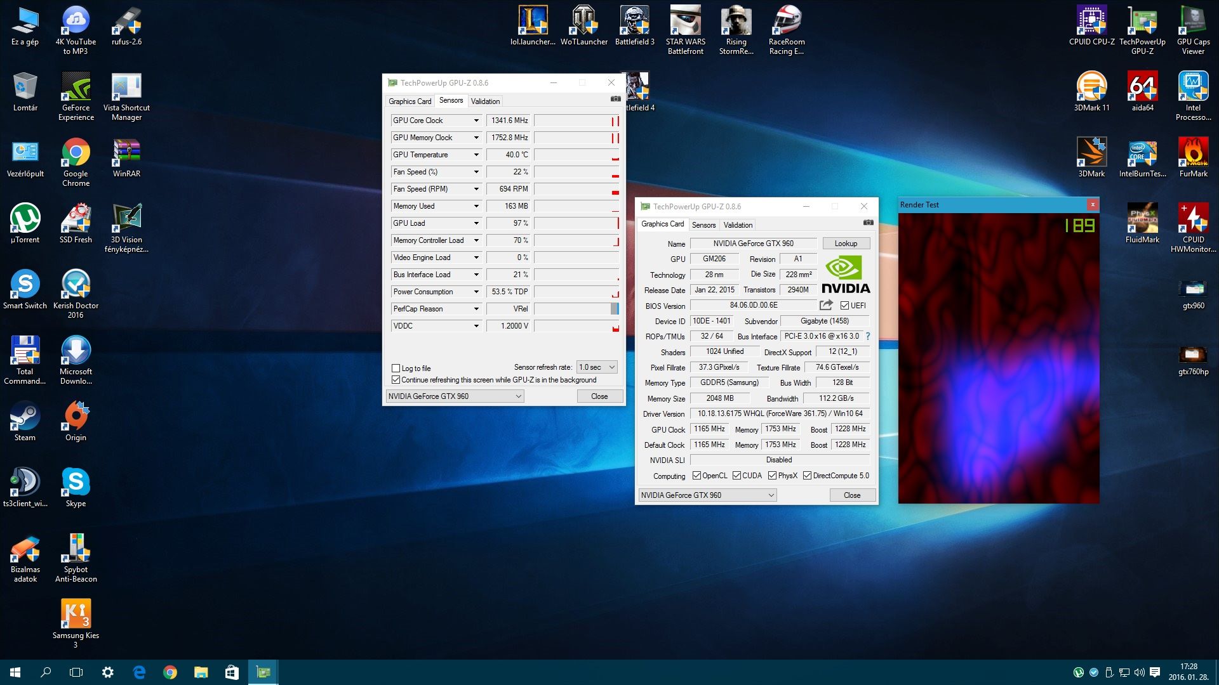Image resolution: width=1219 pixels, height=685 pixels.
Task: Click the Windows Start button
Action: (15, 672)
